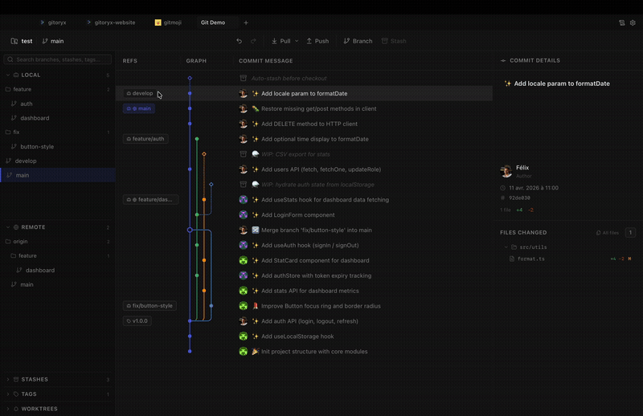Screen dimensions: 643x416
Task: Click the terminal panel icon beside settings gear
Action: pos(621,23)
